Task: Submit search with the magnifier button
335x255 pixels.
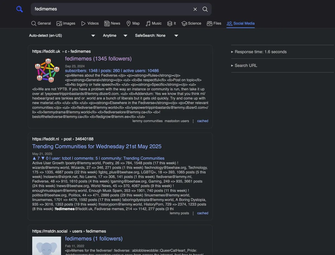Action: 205,9
